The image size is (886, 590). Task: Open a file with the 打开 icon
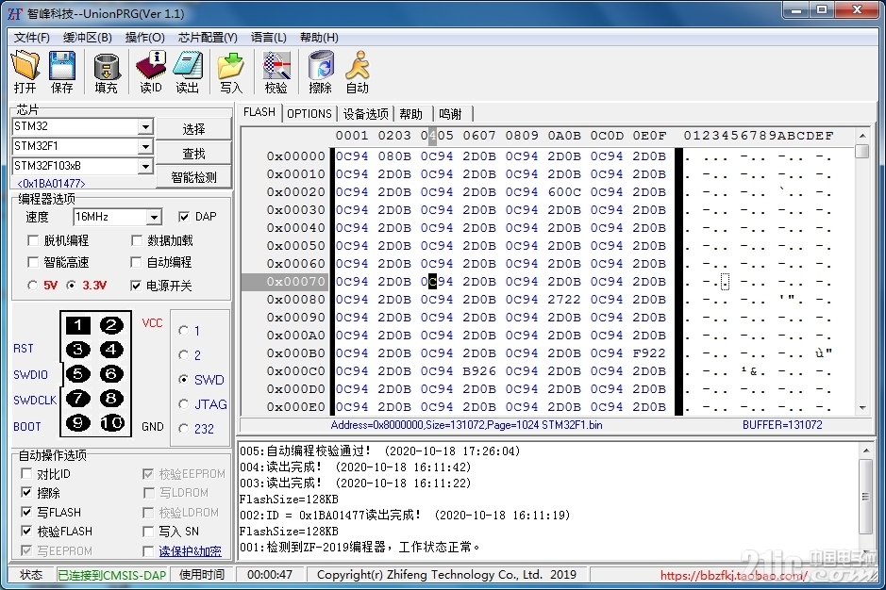(x=25, y=72)
